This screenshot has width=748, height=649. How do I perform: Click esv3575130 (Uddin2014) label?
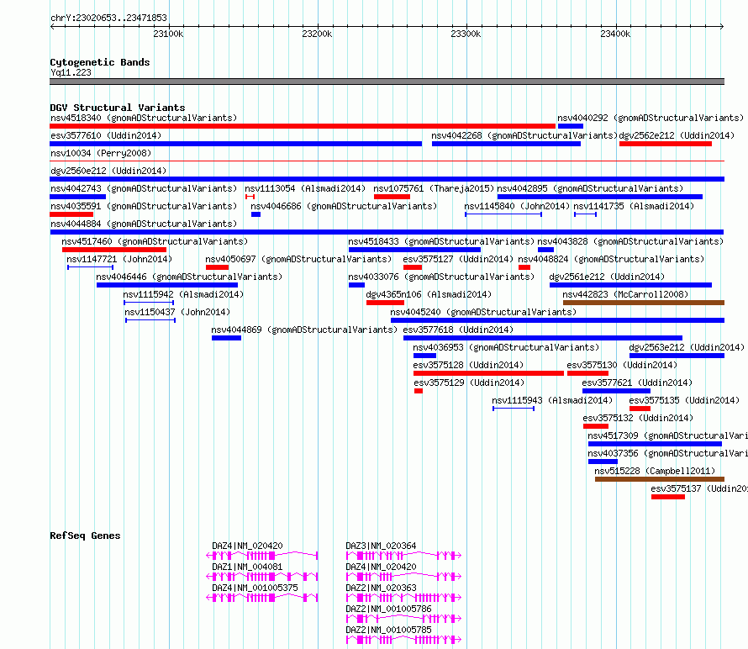tap(622, 365)
